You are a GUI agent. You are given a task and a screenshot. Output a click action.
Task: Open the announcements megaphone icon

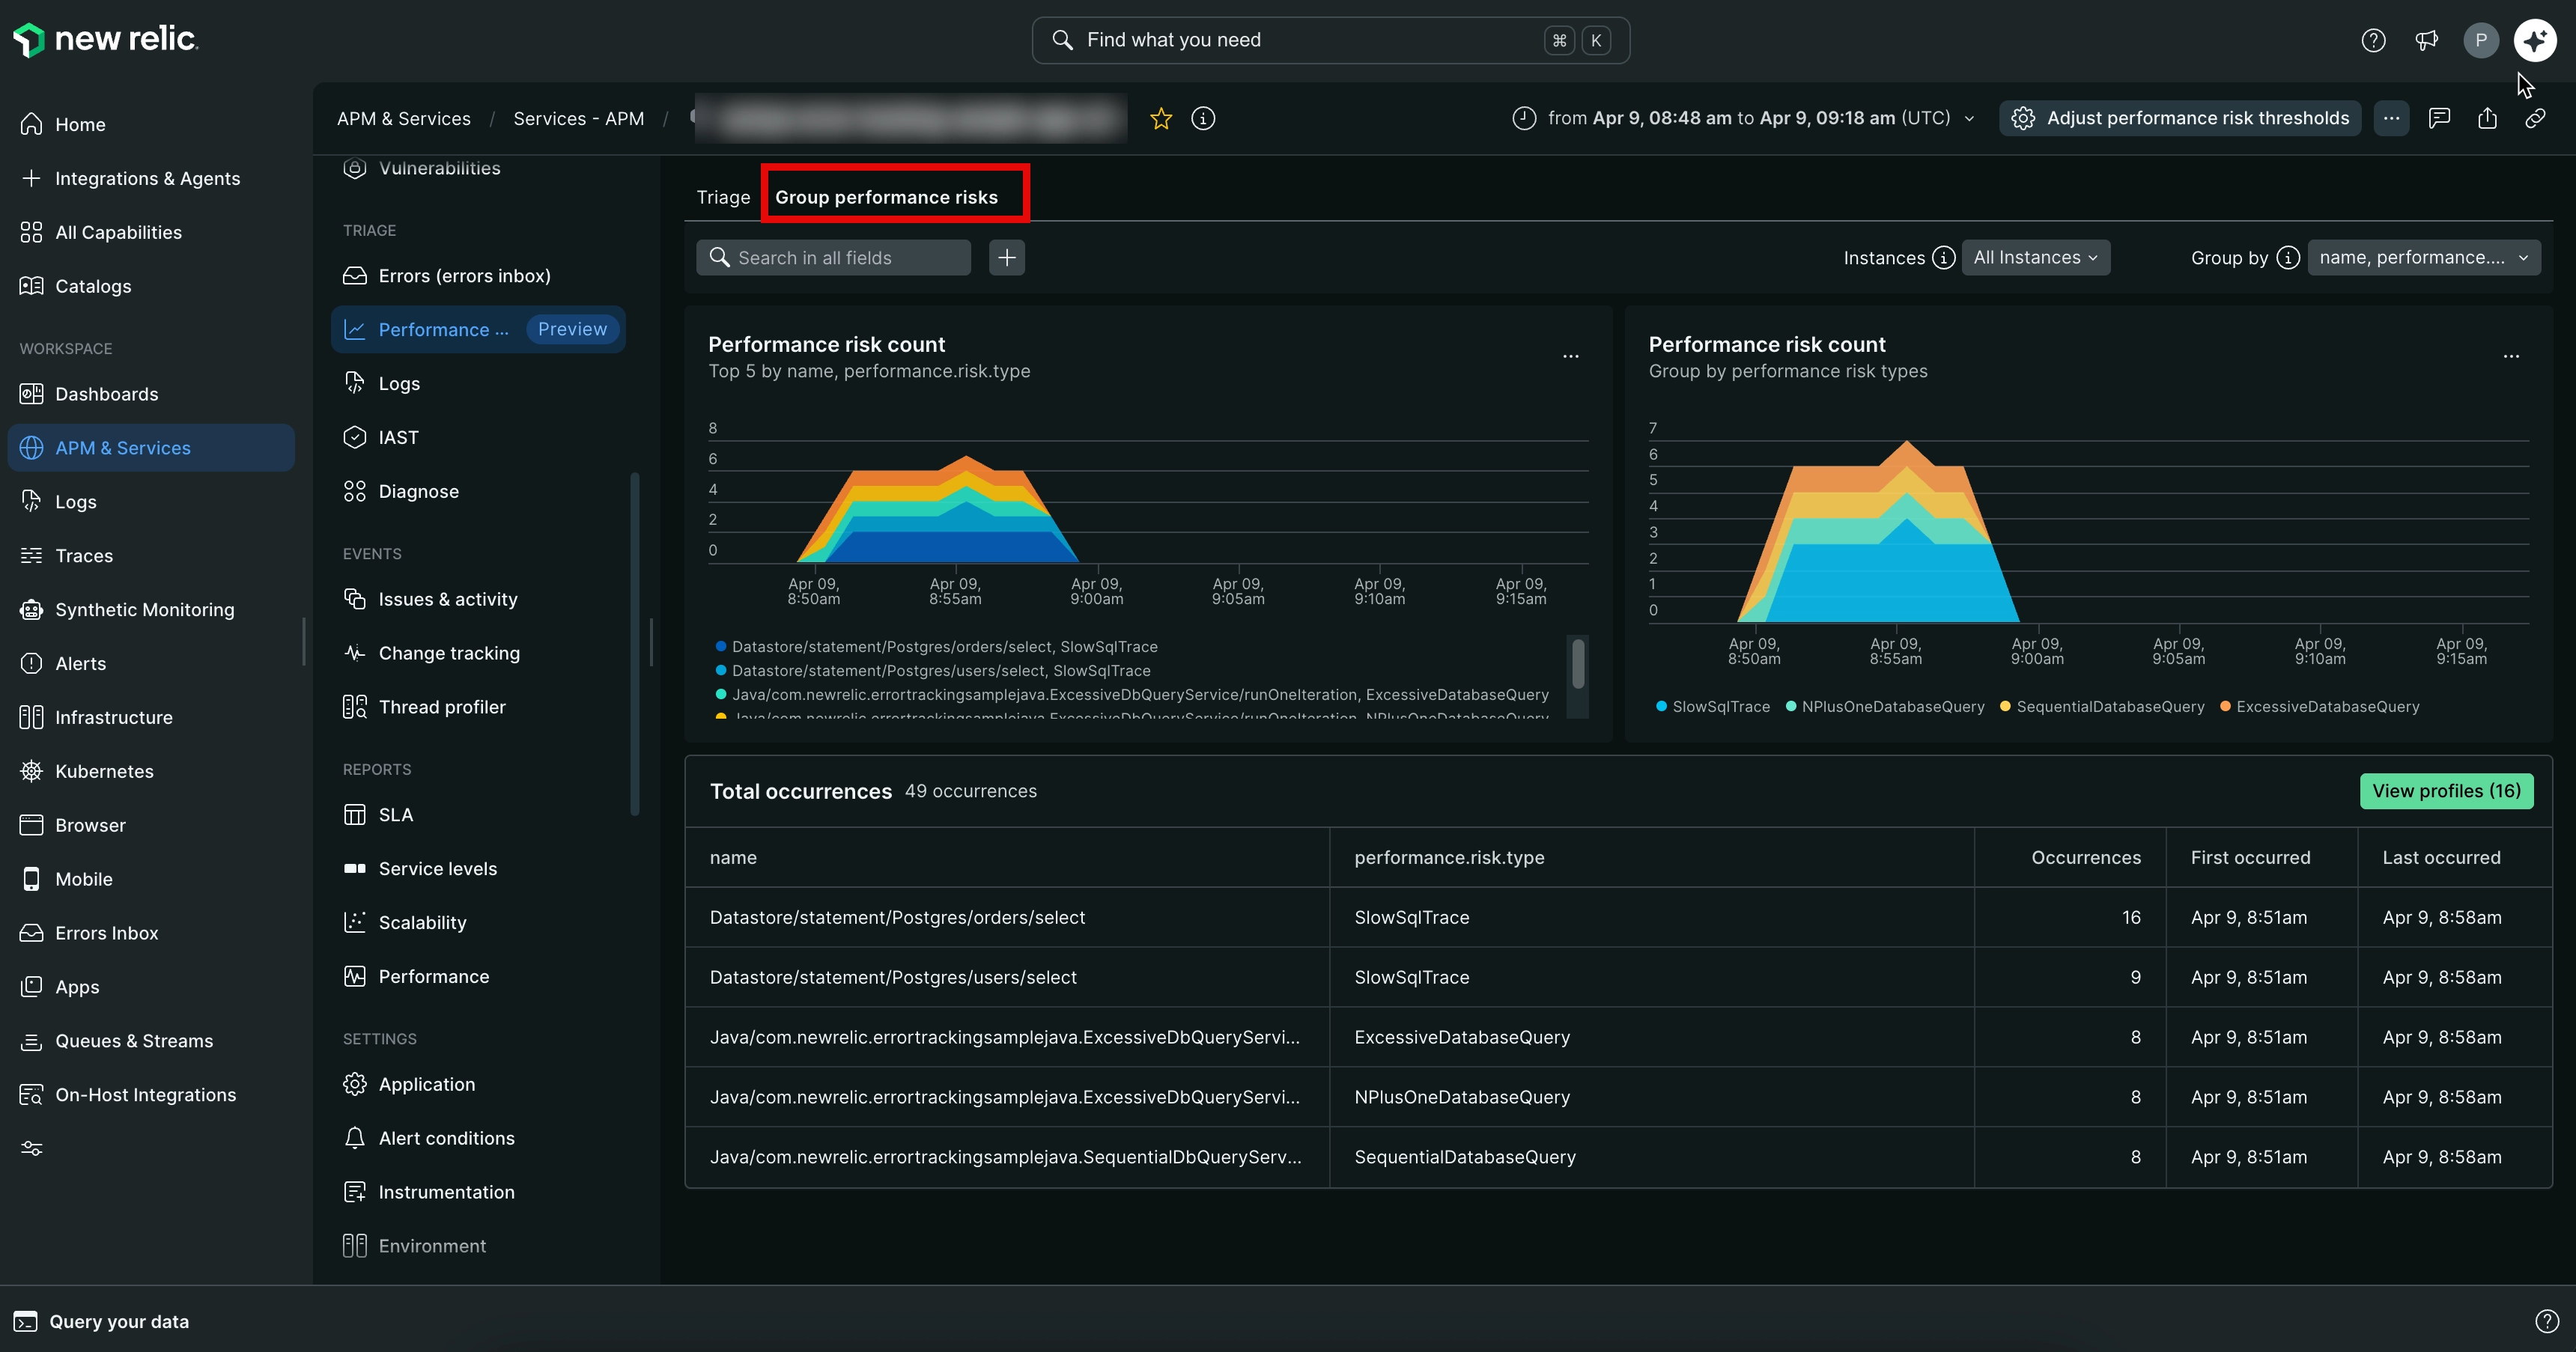tap(2426, 40)
